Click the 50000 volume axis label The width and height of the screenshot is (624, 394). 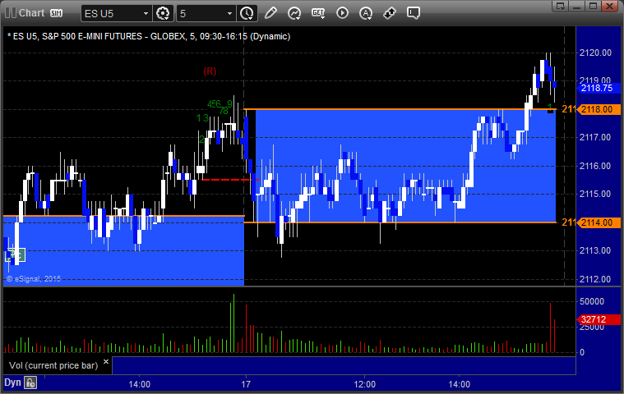592,301
